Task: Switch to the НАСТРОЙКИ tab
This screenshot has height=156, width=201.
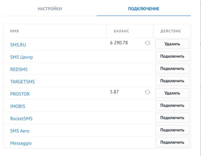Action: (x=50, y=9)
